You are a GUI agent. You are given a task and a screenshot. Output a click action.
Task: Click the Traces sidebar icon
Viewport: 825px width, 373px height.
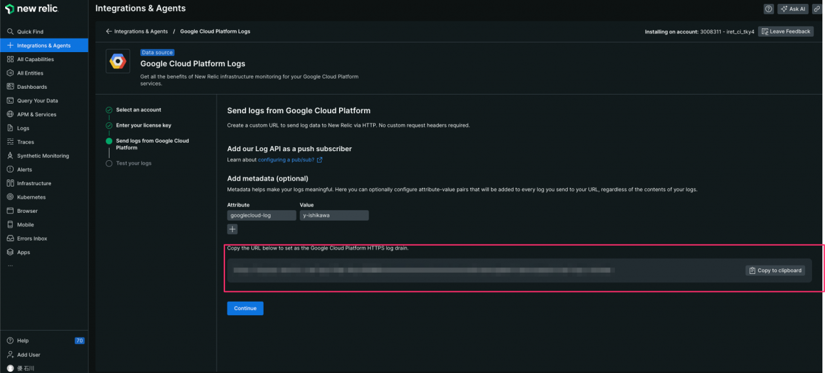coord(10,142)
